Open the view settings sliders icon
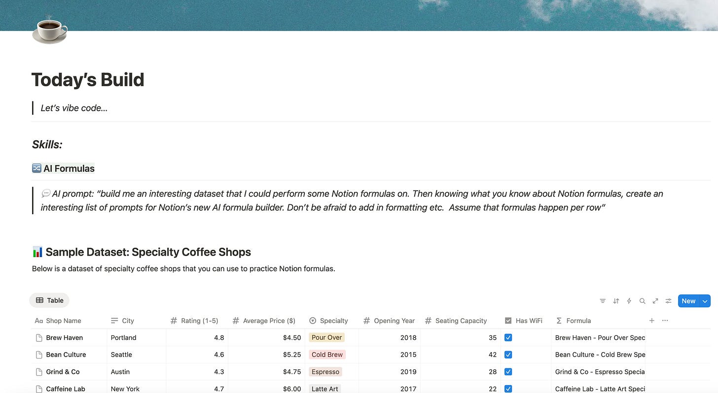Viewport: 718px width, 393px height. [668, 301]
